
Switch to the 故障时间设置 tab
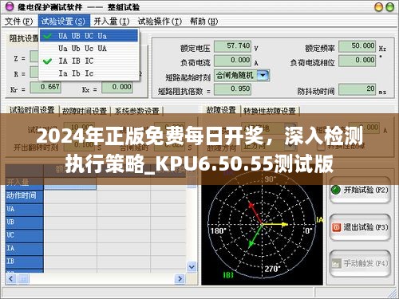pyautogui.click(x=85, y=110)
